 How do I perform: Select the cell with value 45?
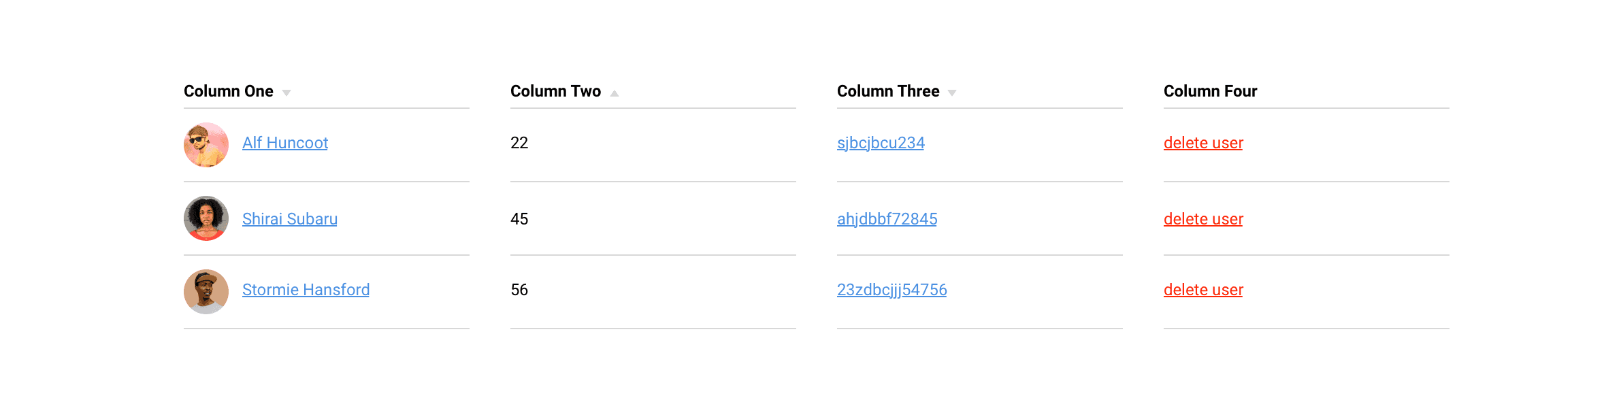[519, 219]
